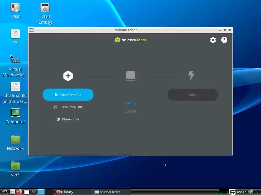This screenshot has width=261, height=195.
Task: Click the drive target icon
Action: tap(130, 76)
